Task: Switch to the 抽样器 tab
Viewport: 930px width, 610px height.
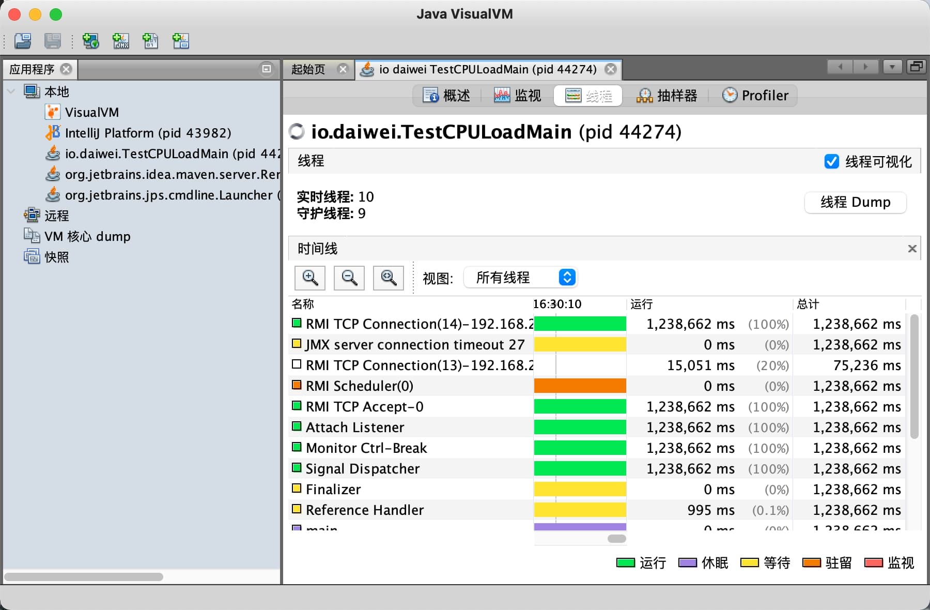Action: pyautogui.click(x=667, y=96)
